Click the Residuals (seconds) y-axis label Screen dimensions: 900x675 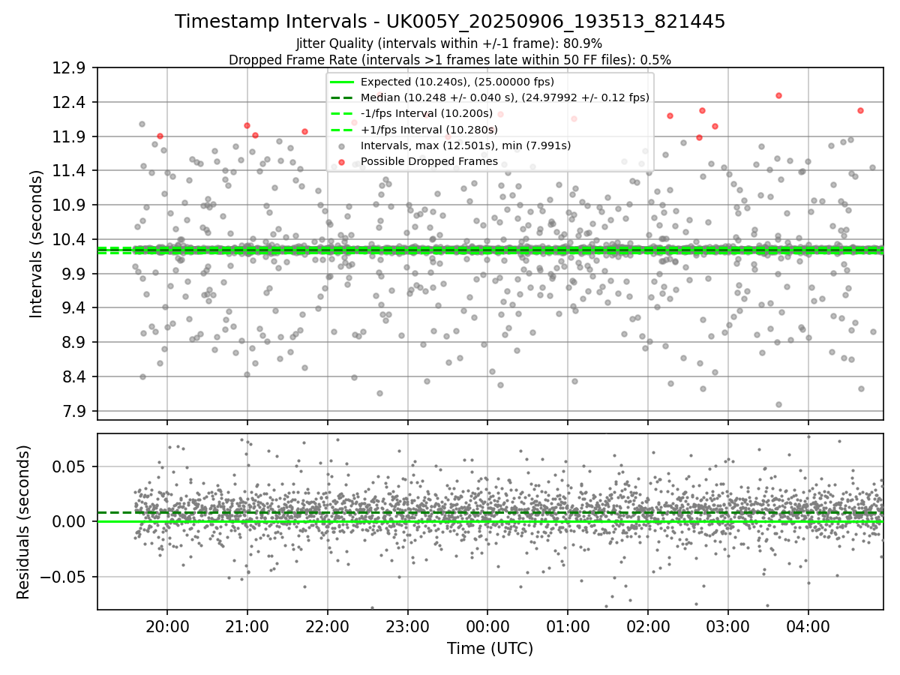[x=23, y=522]
